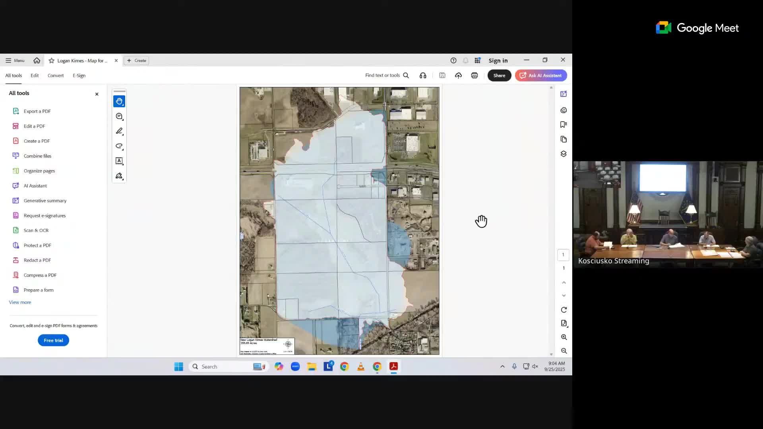Star the Logan Kimes document tab
This screenshot has width=763, height=429.
click(x=52, y=61)
